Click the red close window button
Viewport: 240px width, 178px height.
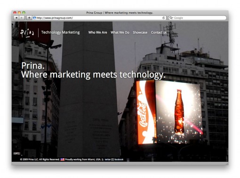pyautogui.click(x=15, y=13)
